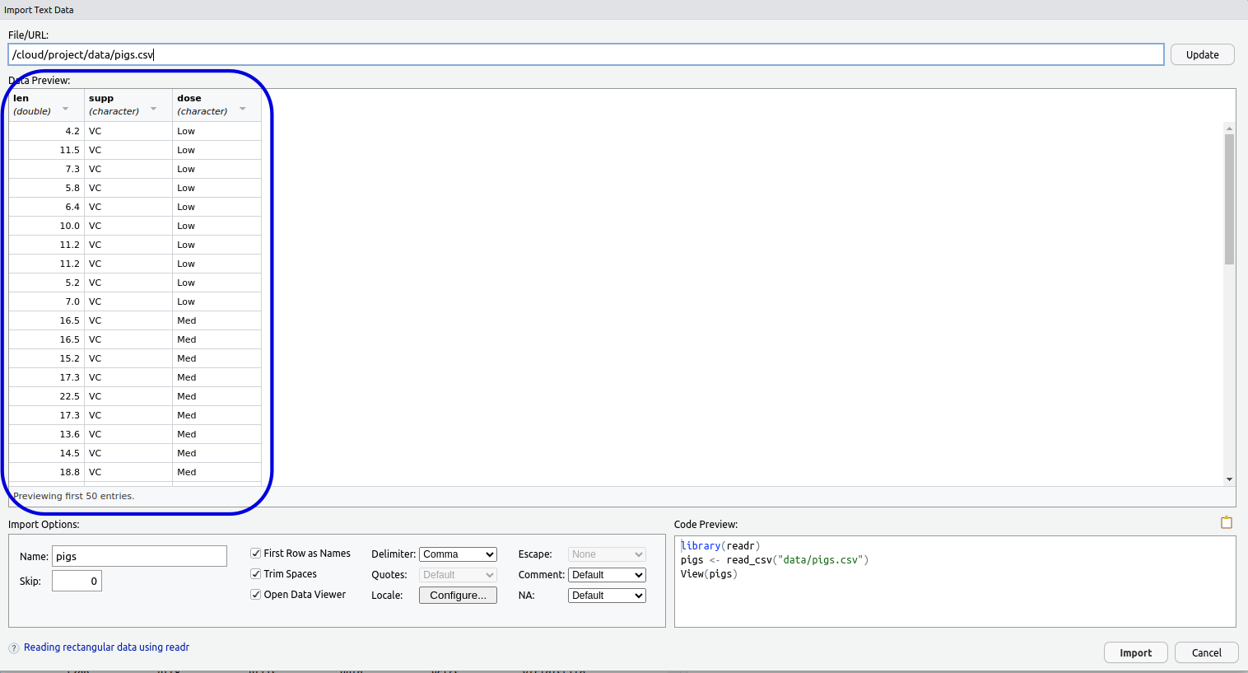The height and width of the screenshot is (673, 1248).
Task: Click the data preview vertical scrollbar thumb
Action: [x=1229, y=198]
